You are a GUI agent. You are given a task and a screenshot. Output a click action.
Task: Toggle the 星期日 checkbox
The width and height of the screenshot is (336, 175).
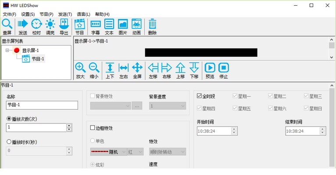[306, 108]
